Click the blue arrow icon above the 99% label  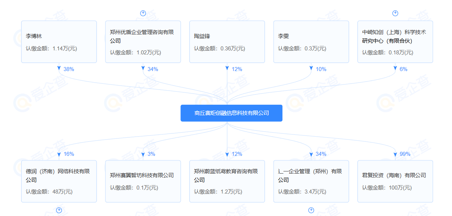395,154
